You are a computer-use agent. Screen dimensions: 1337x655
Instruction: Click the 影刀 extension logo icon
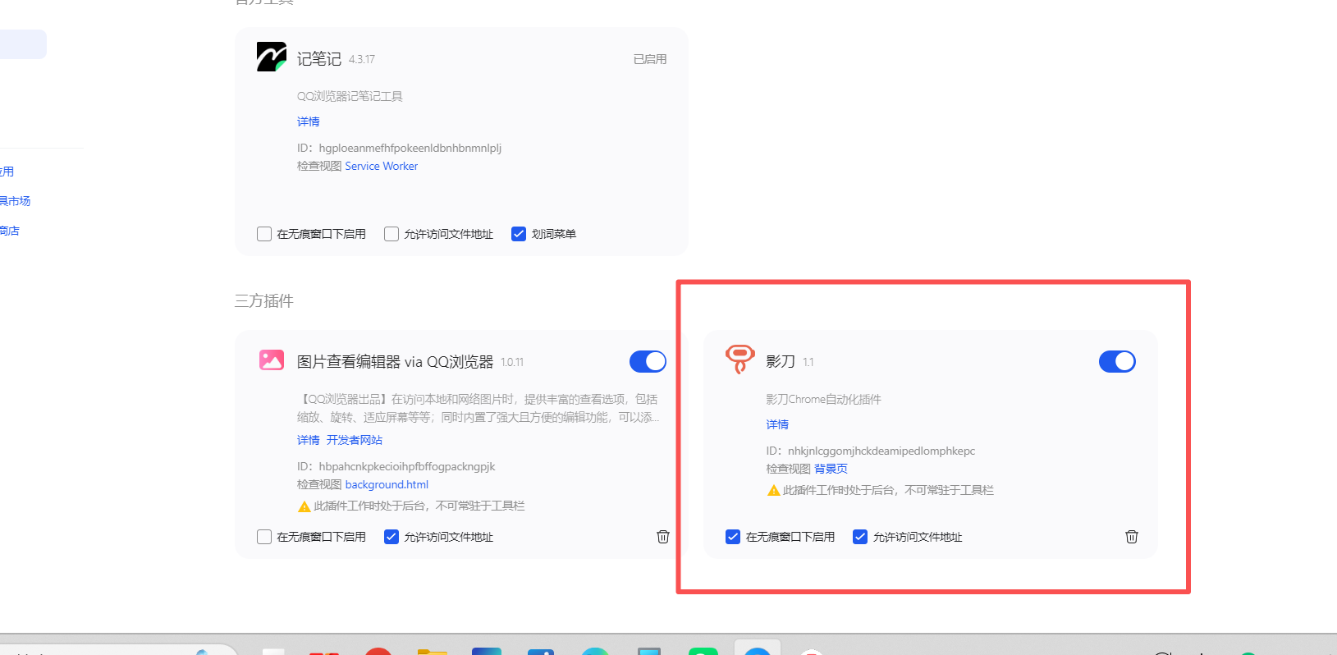740,359
